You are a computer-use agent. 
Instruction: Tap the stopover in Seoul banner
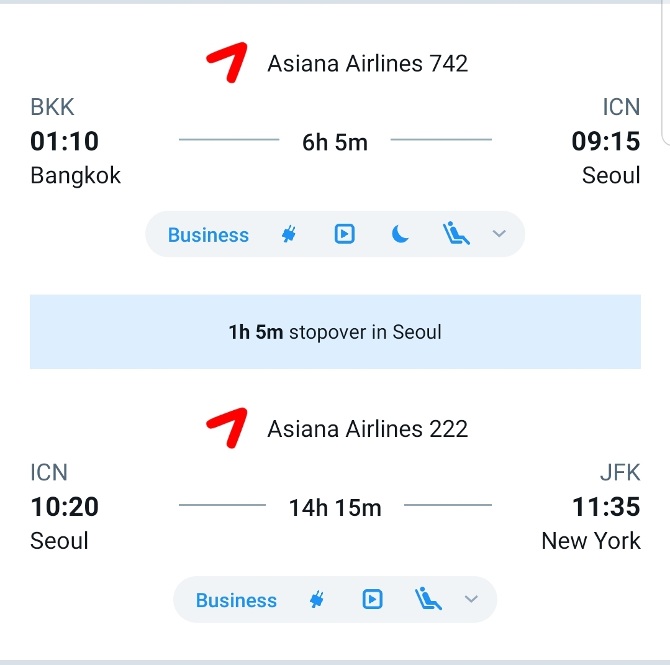[x=335, y=332]
